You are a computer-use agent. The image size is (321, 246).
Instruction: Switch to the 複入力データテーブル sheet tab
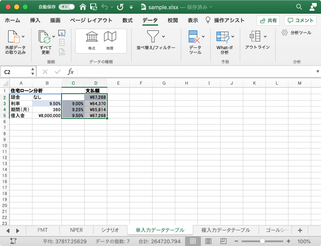pos(226,230)
